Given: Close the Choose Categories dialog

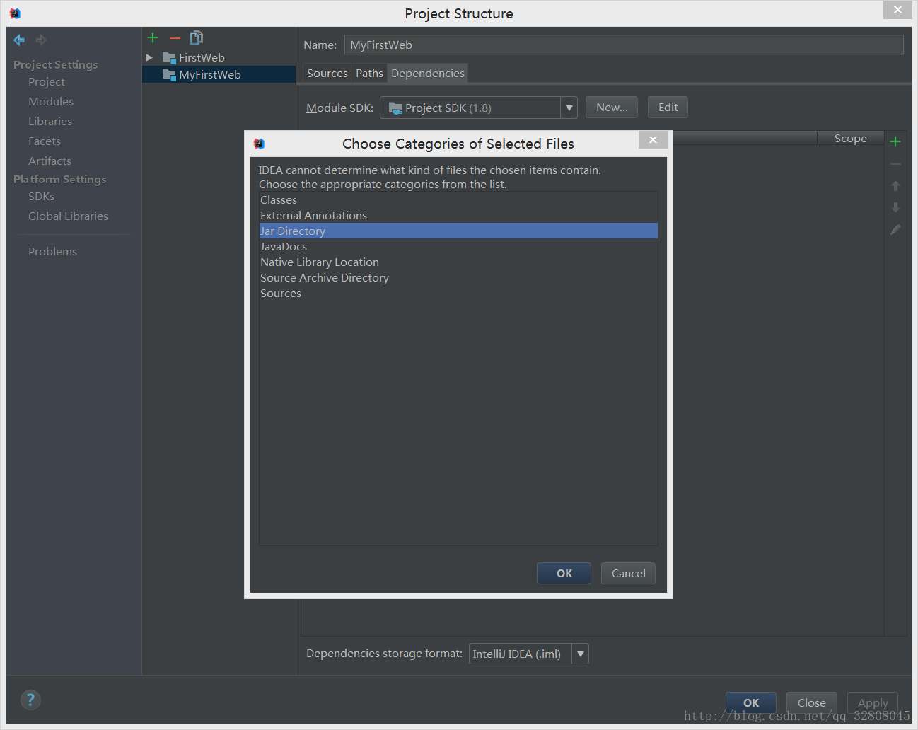Looking at the screenshot, I should point(653,139).
